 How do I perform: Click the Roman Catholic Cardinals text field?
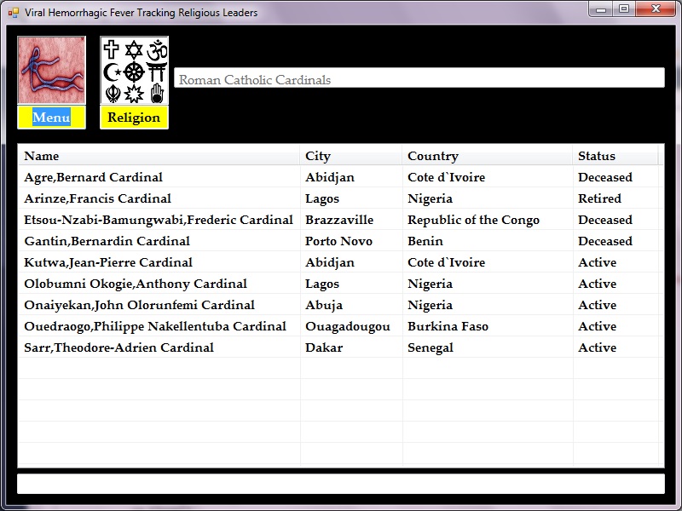(x=419, y=79)
